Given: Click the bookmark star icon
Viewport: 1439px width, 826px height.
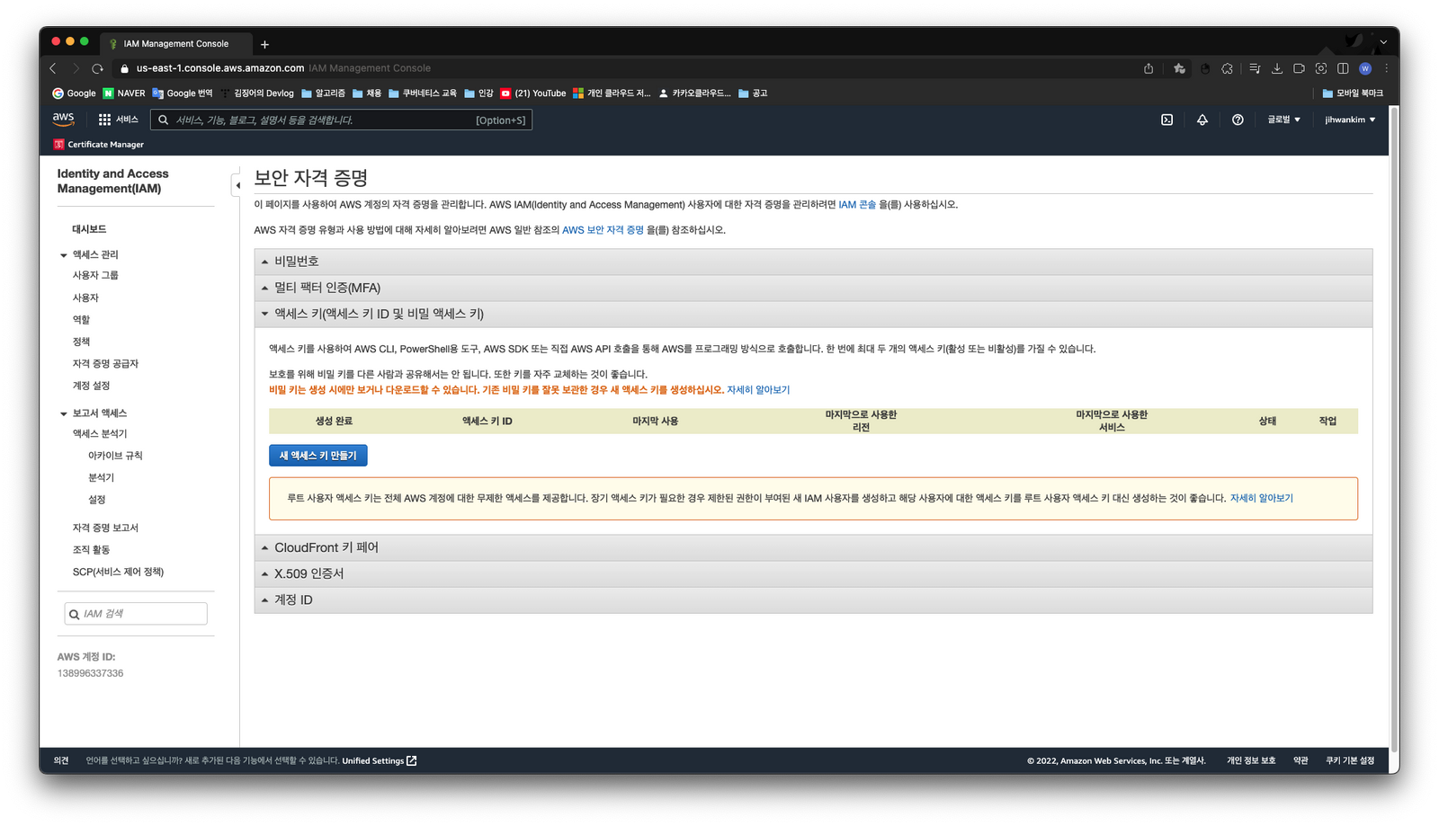Looking at the screenshot, I should (1179, 68).
